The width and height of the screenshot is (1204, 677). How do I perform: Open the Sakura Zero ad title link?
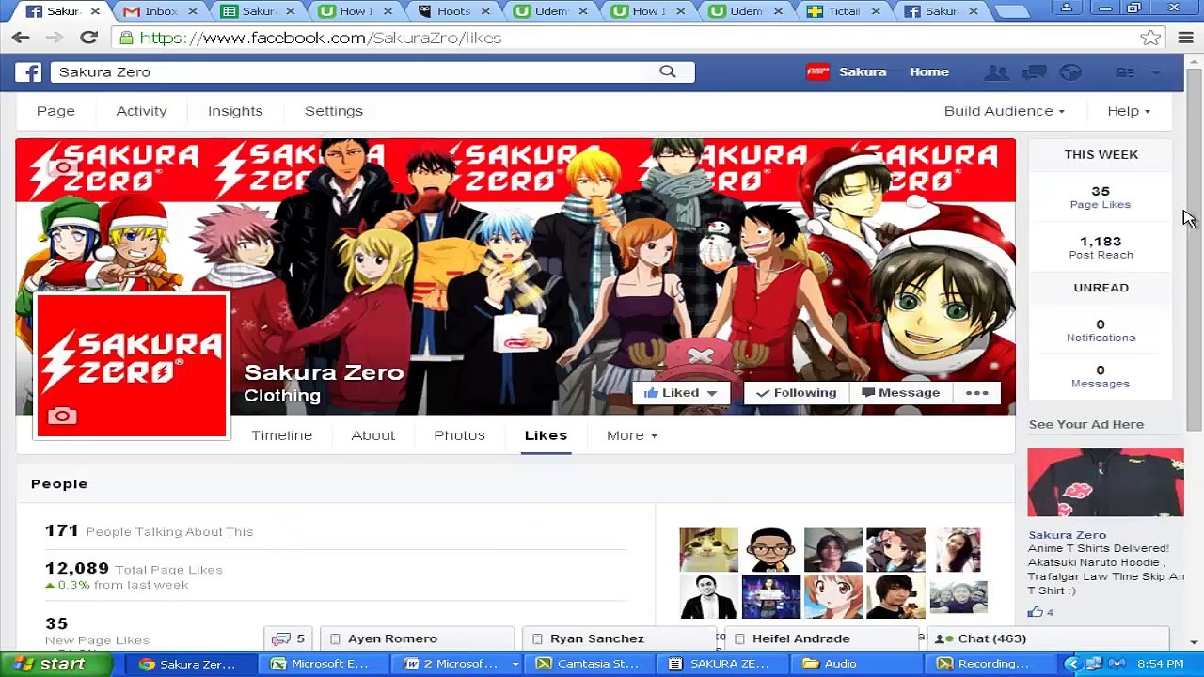pyautogui.click(x=1067, y=535)
